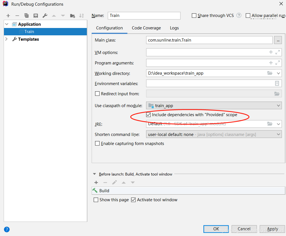Viewport: 286px width, 236px height.
Task: Enable Include dependencies with Provided scope
Action: click(x=148, y=115)
